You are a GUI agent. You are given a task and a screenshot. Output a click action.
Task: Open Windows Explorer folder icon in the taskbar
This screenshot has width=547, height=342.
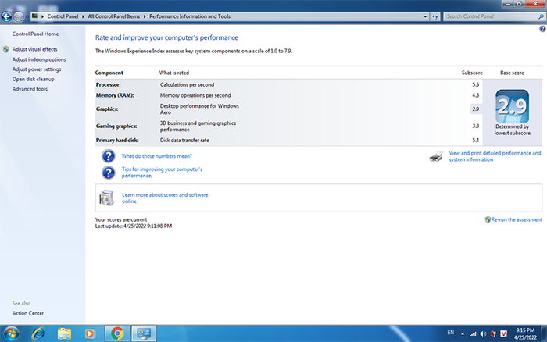point(64,333)
